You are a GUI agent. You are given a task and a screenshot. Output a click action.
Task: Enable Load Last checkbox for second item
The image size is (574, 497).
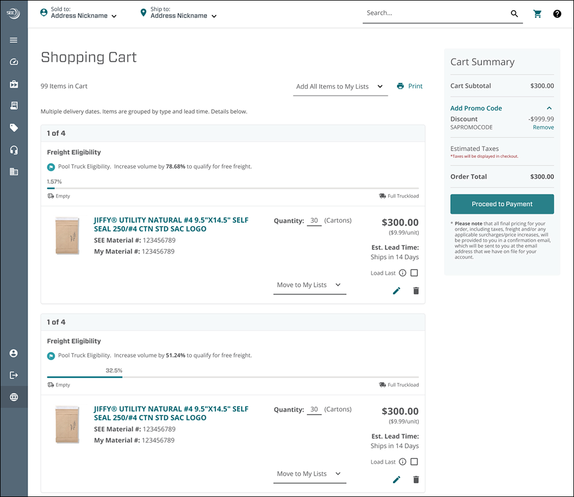414,462
